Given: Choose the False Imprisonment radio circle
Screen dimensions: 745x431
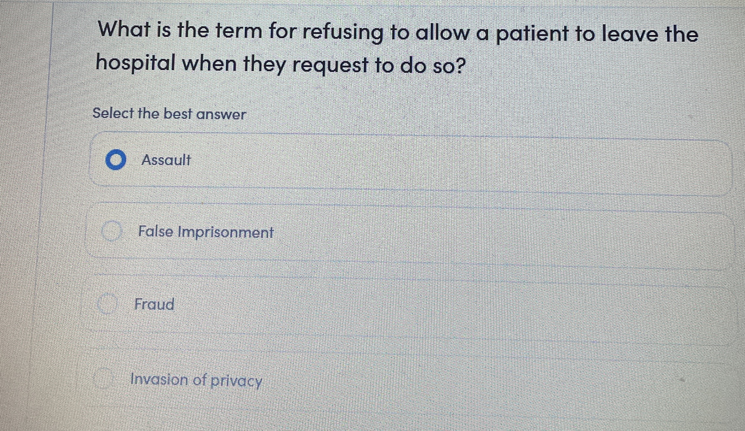Looking at the screenshot, I should (111, 231).
